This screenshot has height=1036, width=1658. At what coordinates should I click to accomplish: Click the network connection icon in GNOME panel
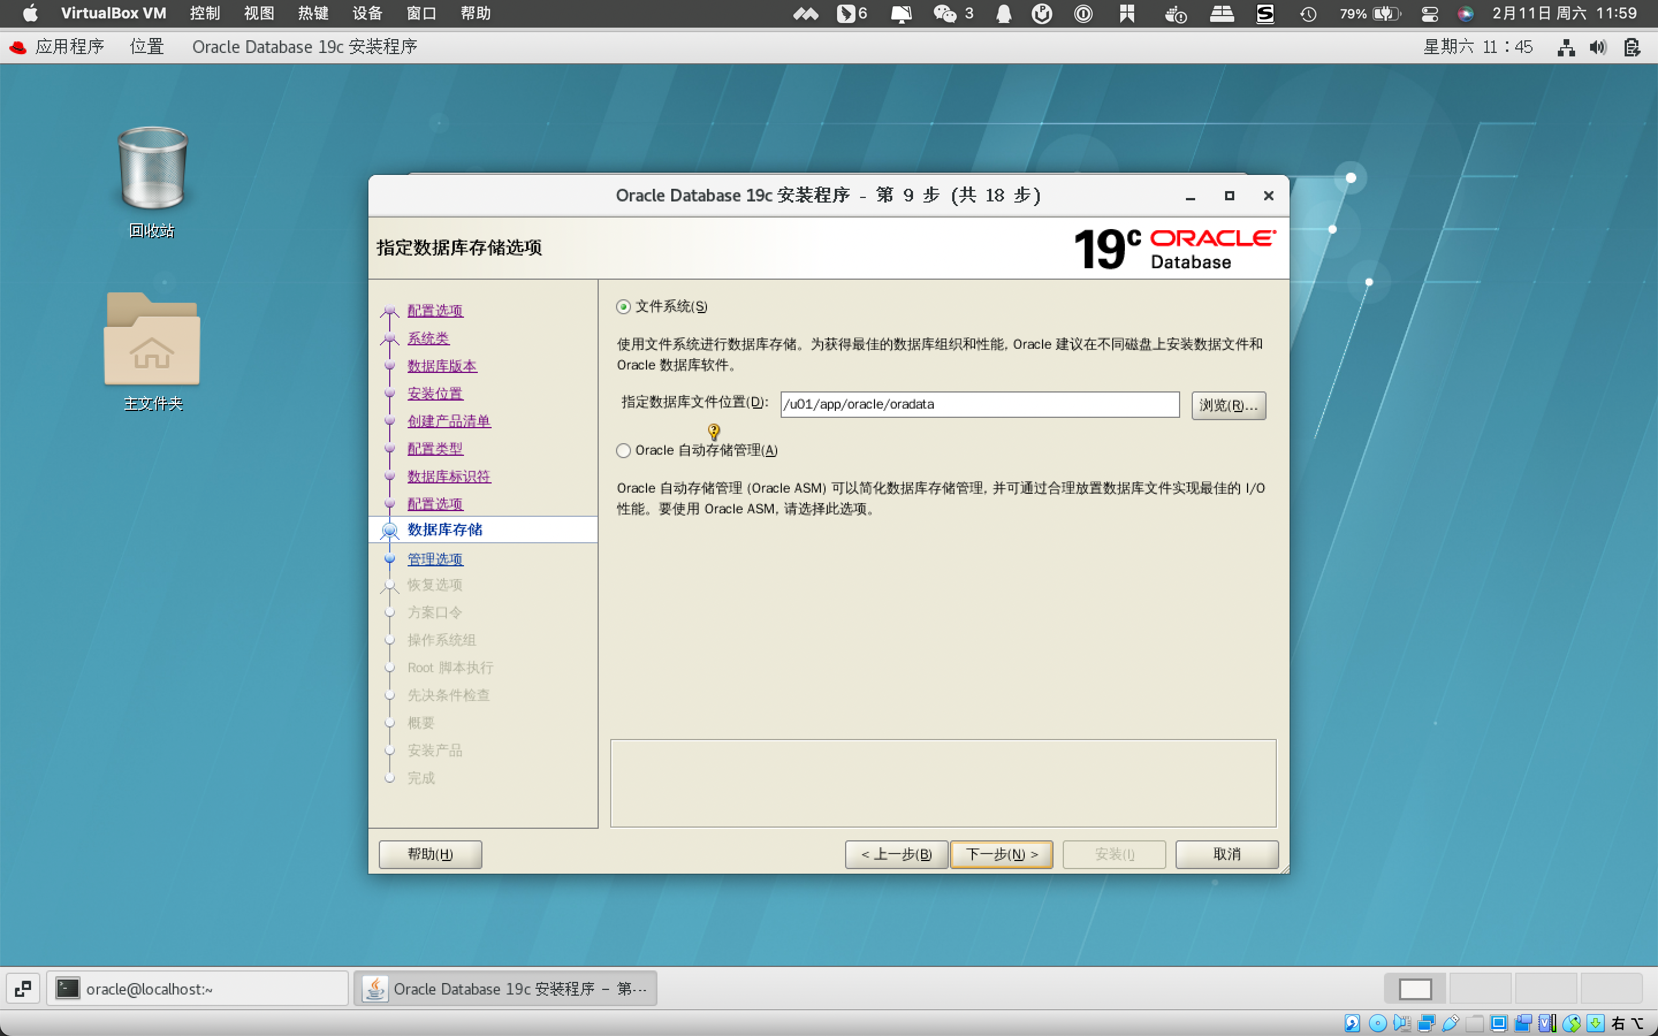tap(1565, 47)
